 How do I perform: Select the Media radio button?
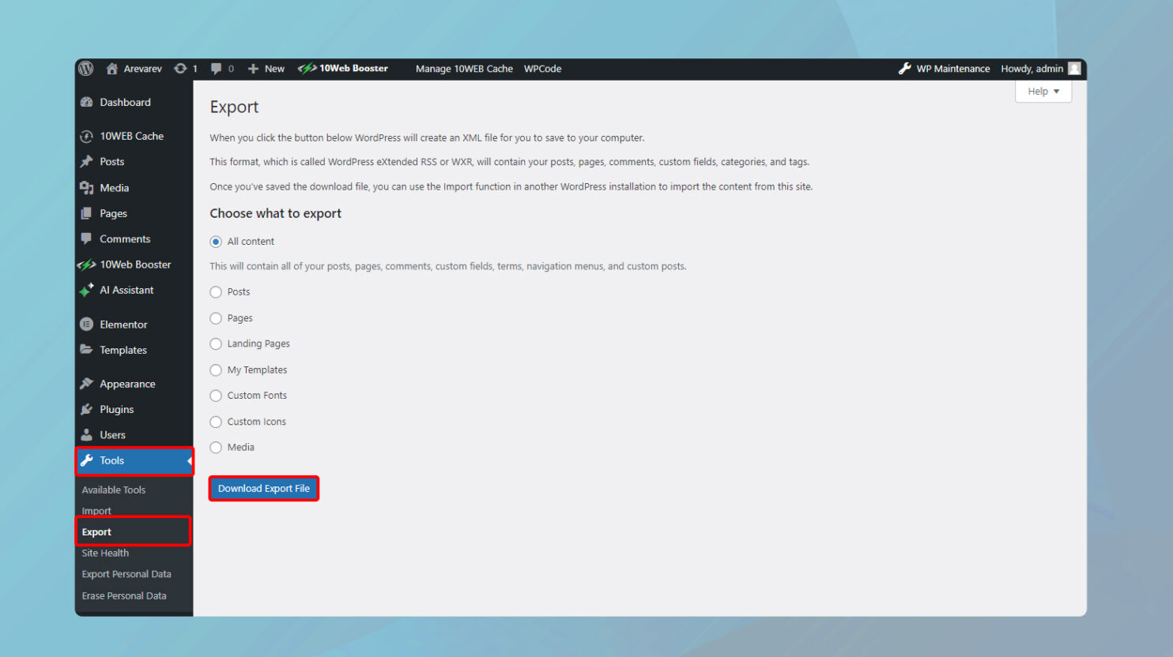216,447
